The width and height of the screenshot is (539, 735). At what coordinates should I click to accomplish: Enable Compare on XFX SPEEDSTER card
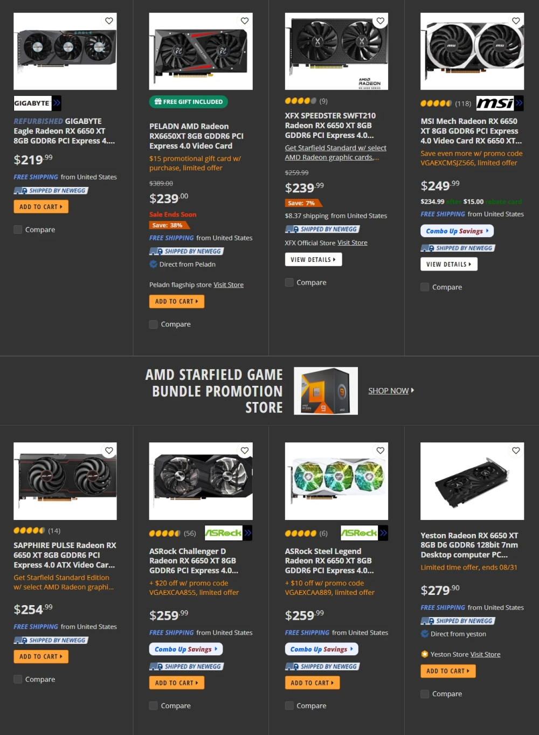coord(289,282)
